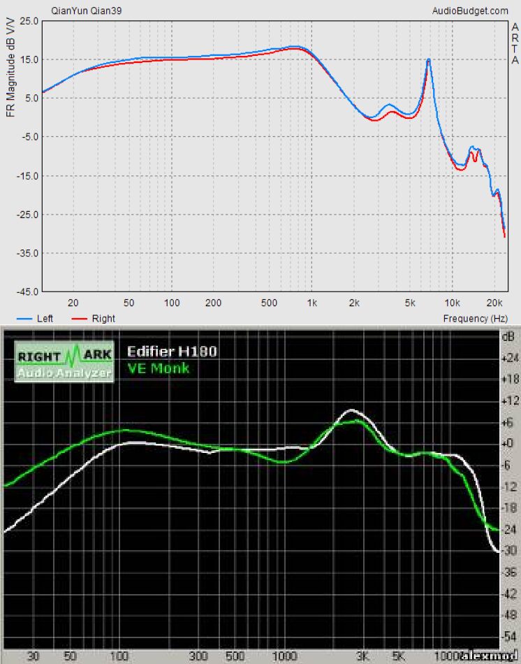Click the -48 dB scale value
The width and height of the screenshot is (521, 664).
tap(510, 615)
